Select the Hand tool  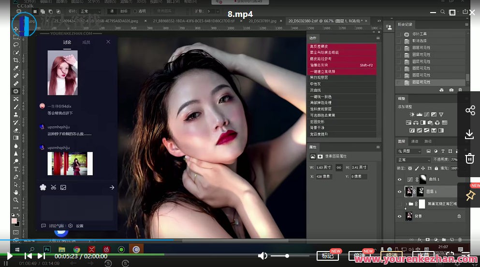[x=16, y=192]
